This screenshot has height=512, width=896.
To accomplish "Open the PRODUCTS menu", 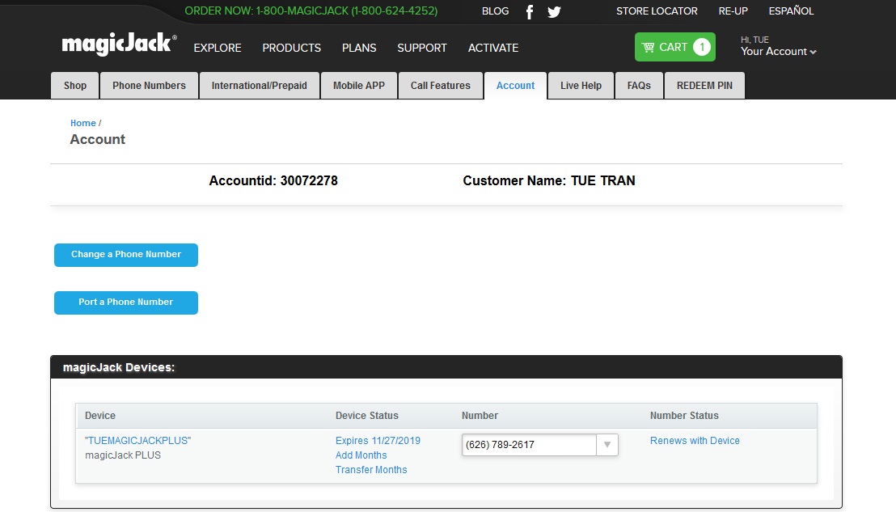I will (291, 48).
